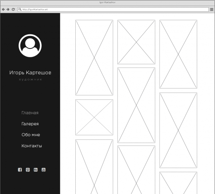The width and height of the screenshot is (215, 194).
Task: Click the browser forward arrow
Action: coord(8,9)
